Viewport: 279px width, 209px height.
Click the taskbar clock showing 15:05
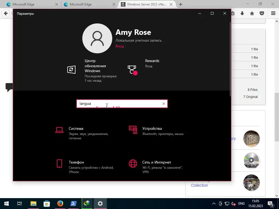[256, 204]
